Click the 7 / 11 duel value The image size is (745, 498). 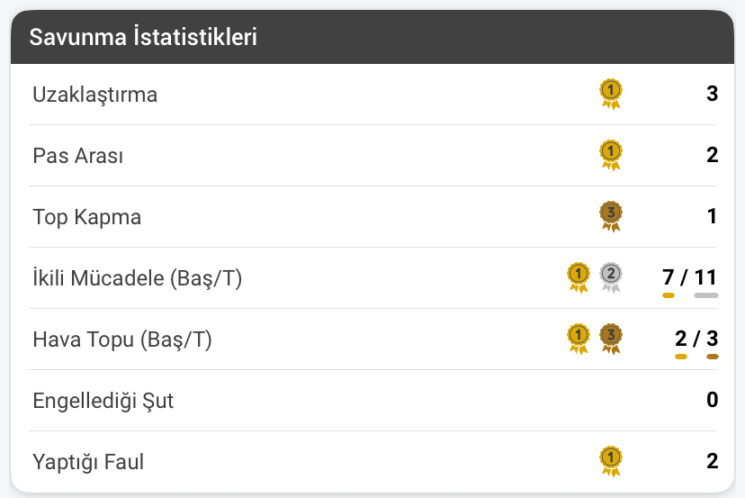[689, 277]
